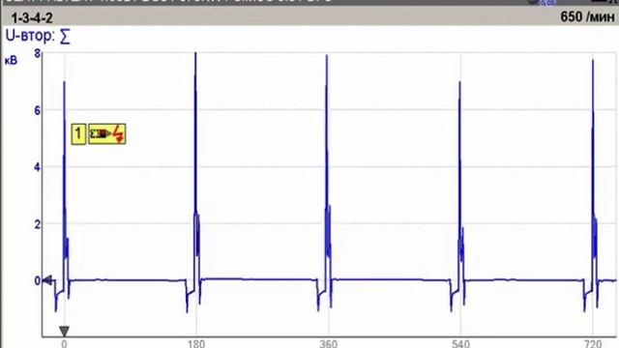This screenshot has width=619, height=348.
Task: Click the 360 degree label on the horizontal axis
Action: [x=329, y=344]
